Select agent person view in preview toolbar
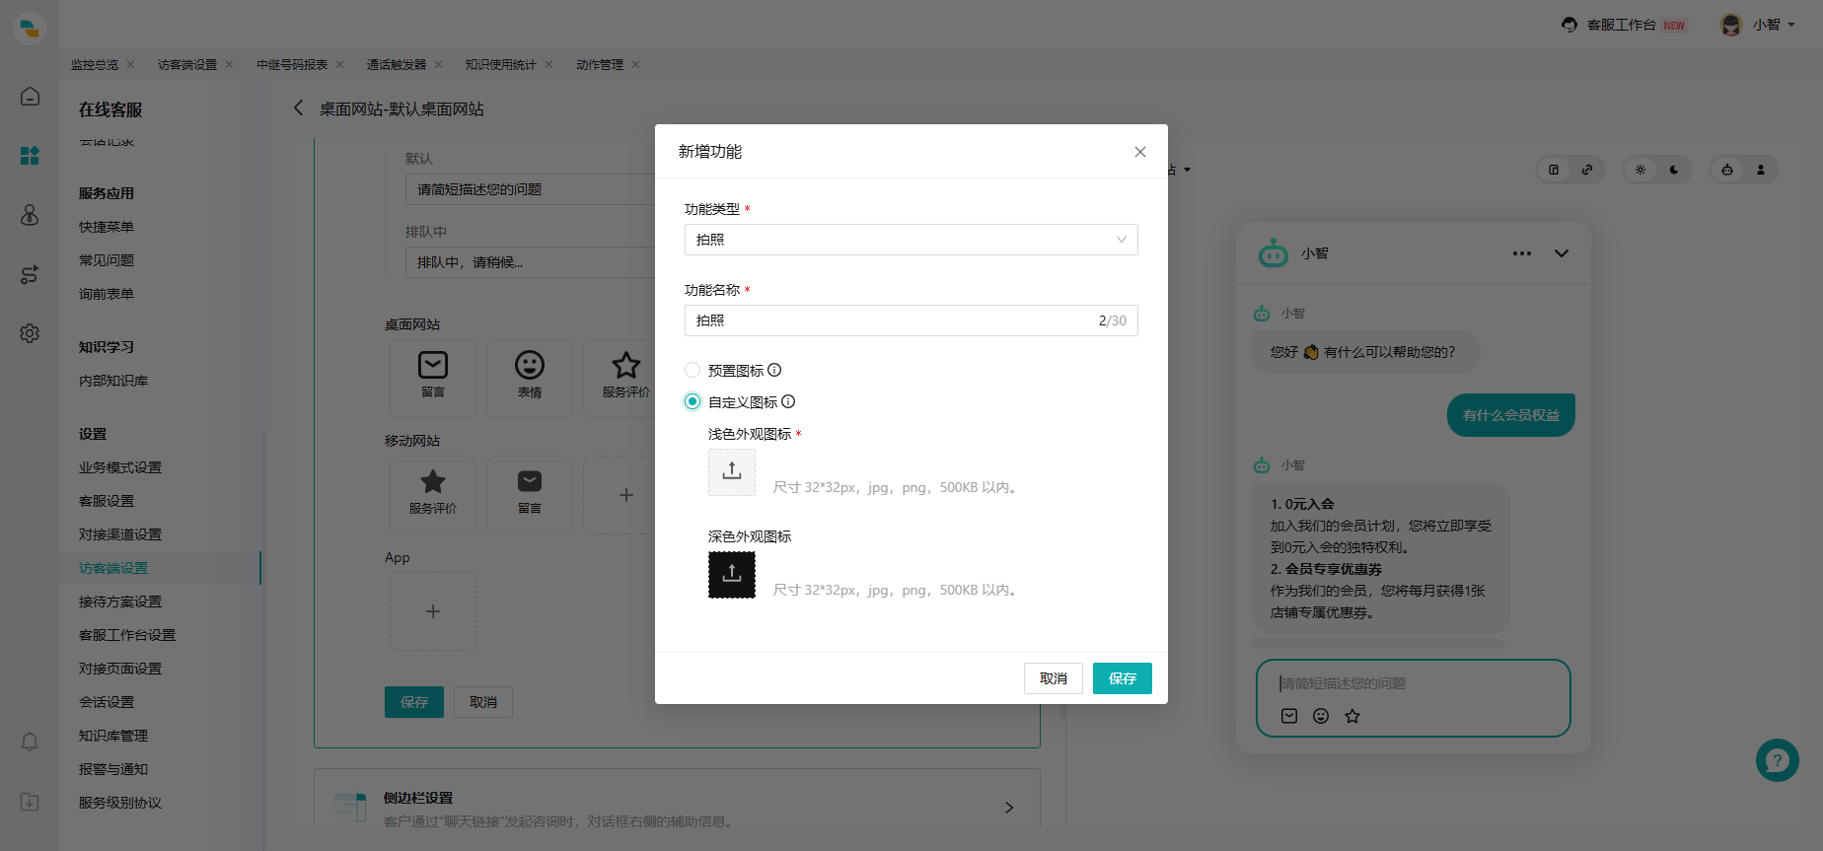Viewport: 1823px width, 851px height. point(1761,170)
